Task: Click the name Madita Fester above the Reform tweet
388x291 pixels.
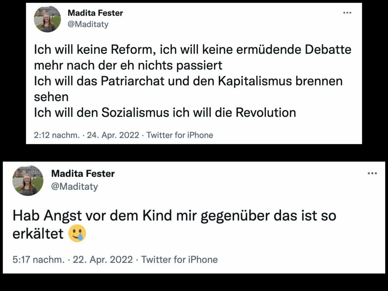Action: pyautogui.click(x=95, y=13)
